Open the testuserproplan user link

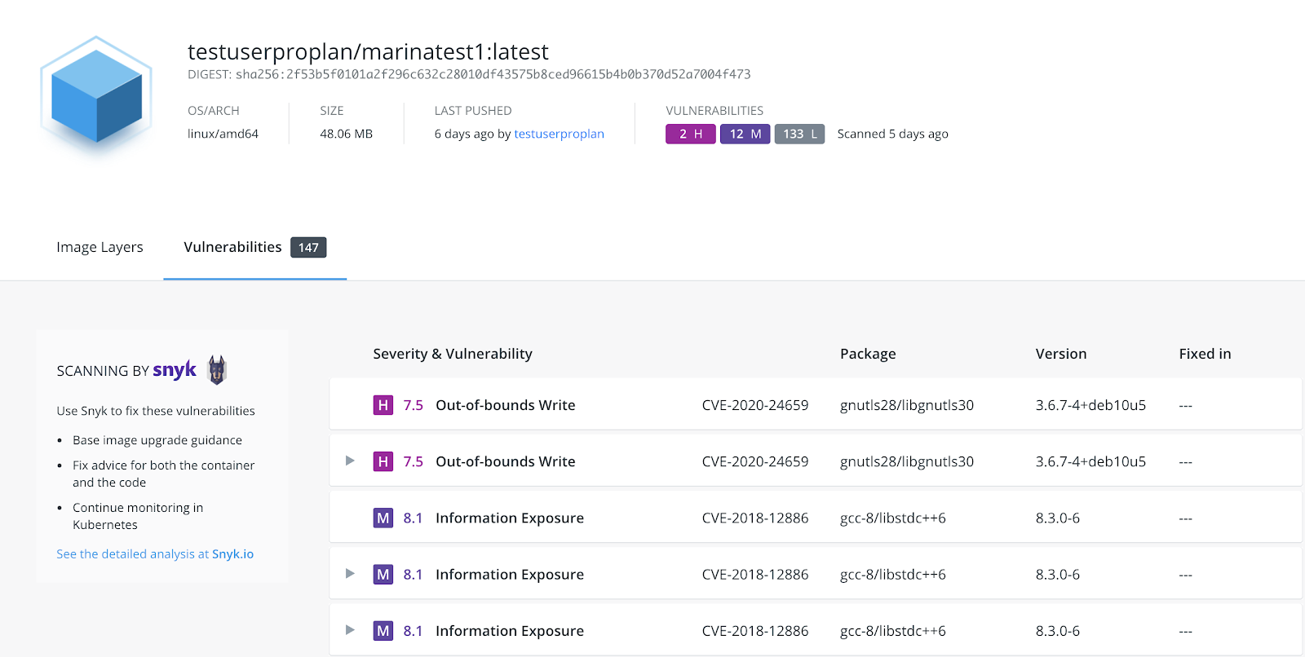[559, 134]
